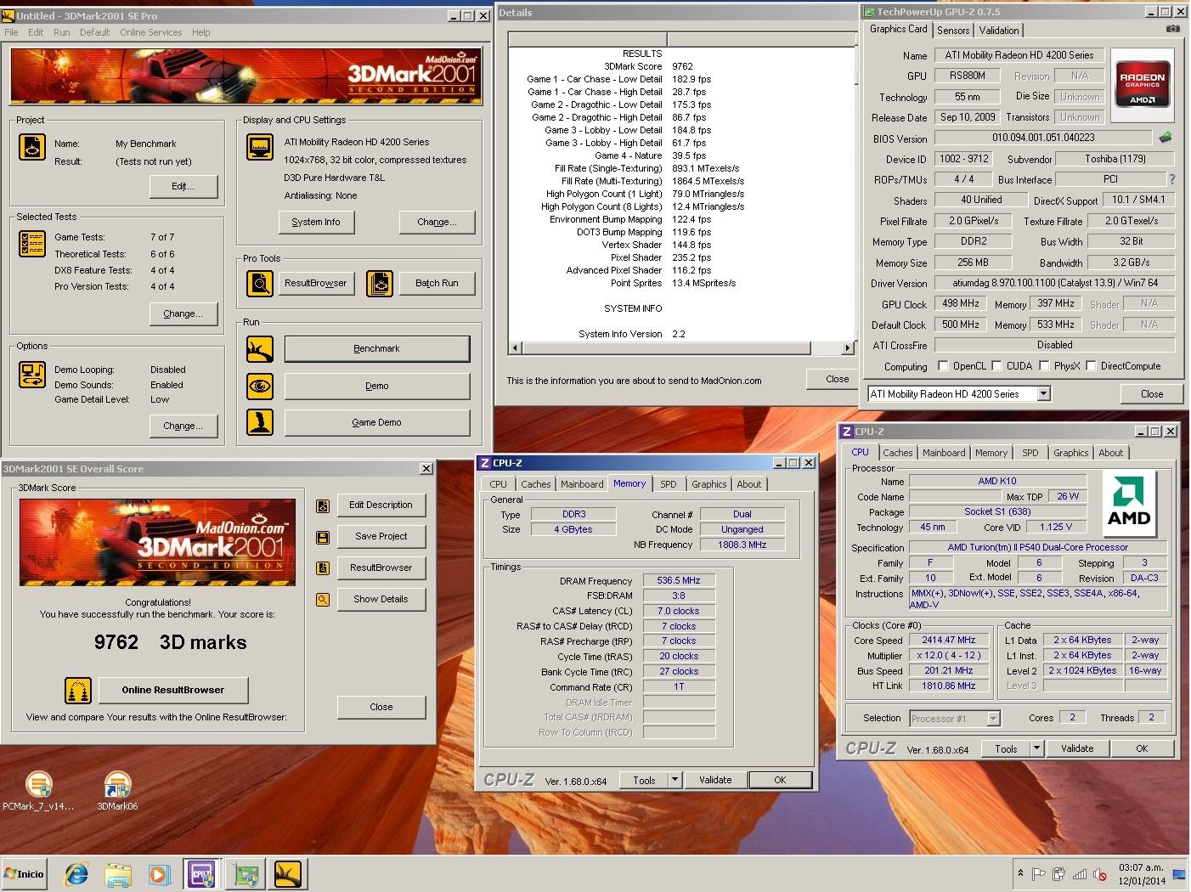Click the Change... button under Selected Tests

pos(183,313)
